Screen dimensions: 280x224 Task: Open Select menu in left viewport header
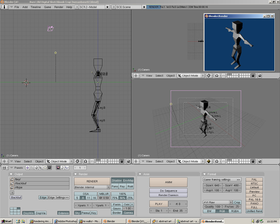[28, 161]
